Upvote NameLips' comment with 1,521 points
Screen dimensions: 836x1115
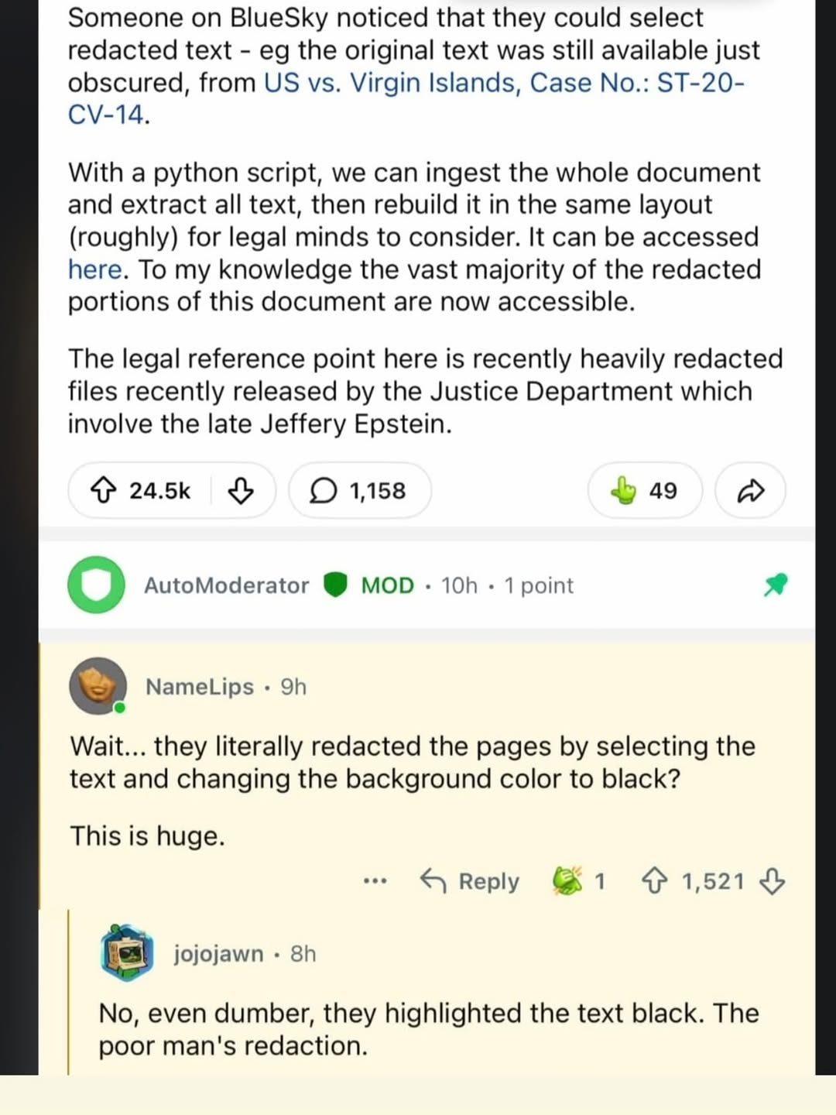tap(656, 880)
